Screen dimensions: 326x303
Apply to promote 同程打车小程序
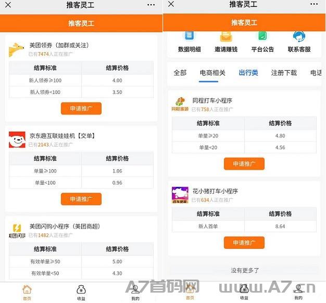[x=244, y=164]
